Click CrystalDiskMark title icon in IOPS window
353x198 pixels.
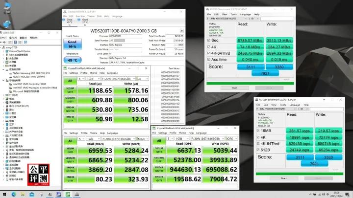point(154,128)
